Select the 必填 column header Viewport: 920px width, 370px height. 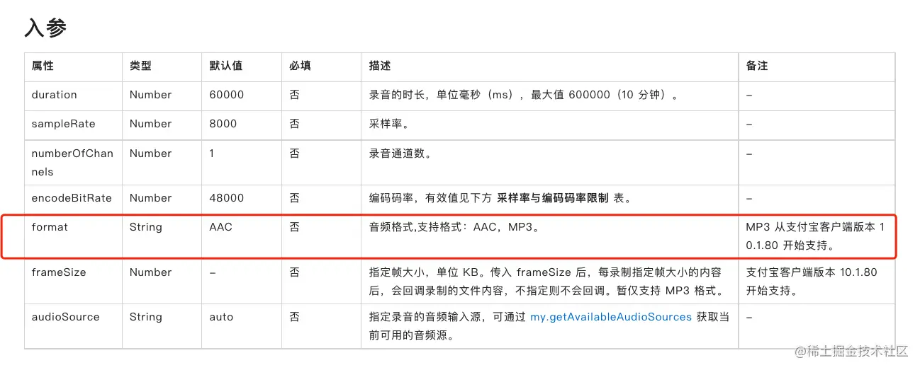coord(300,66)
